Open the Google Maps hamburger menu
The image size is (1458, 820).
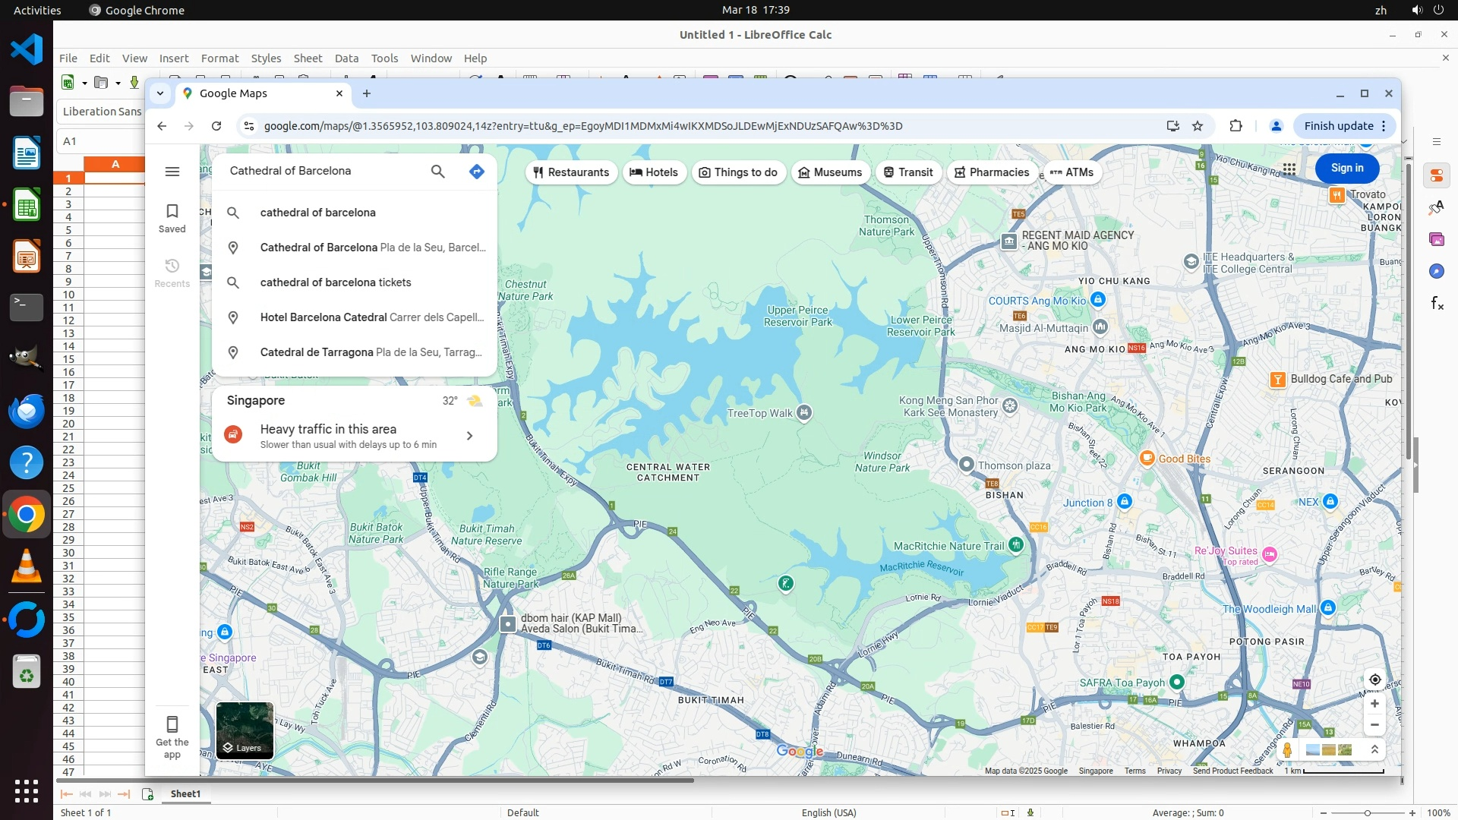pyautogui.click(x=172, y=172)
